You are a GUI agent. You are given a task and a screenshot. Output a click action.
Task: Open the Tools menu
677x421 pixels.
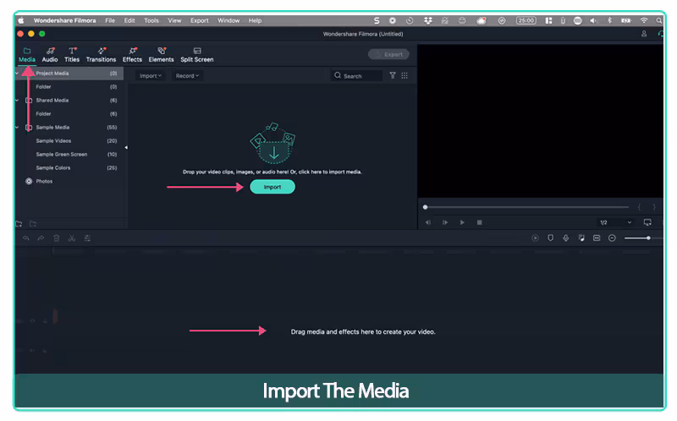coord(151,20)
